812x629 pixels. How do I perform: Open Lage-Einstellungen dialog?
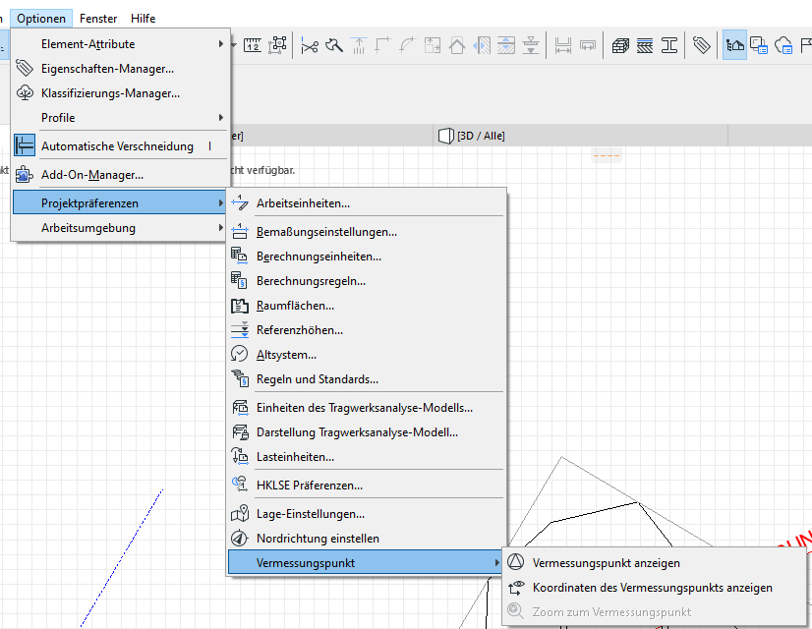pyautogui.click(x=310, y=514)
